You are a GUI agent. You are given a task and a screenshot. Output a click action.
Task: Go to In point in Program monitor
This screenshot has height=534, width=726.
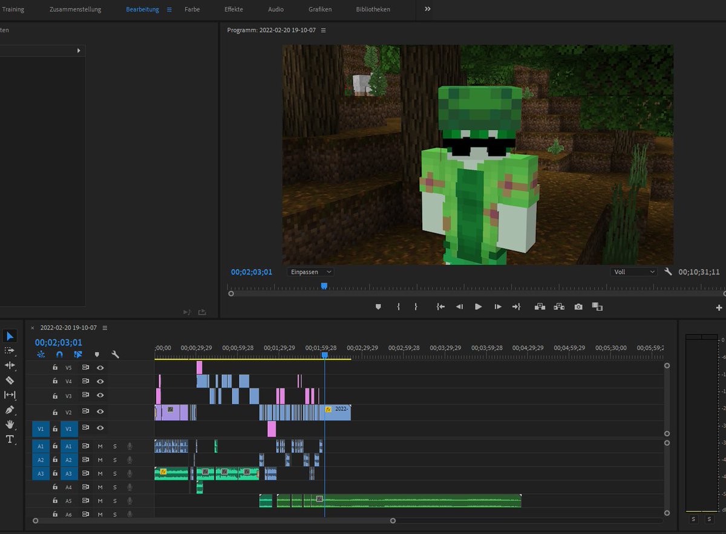coord(440,307)
